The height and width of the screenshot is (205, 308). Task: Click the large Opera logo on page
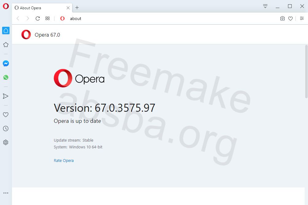79,78
